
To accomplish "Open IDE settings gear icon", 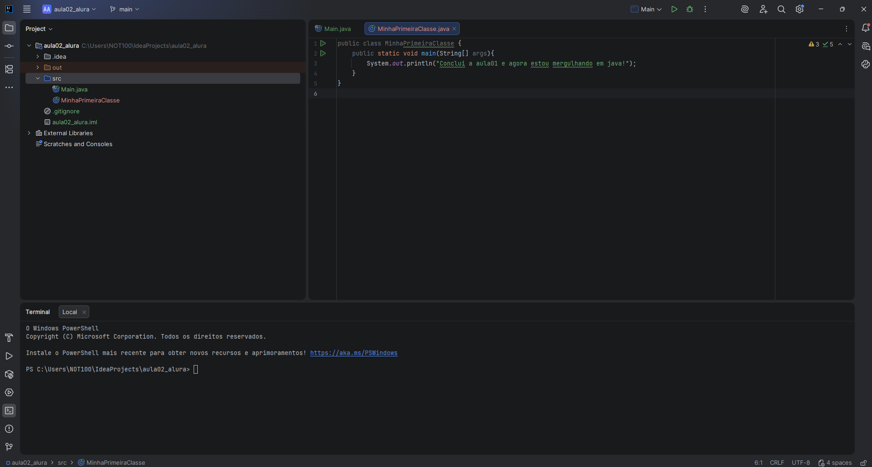I will (x=800, y=9).
